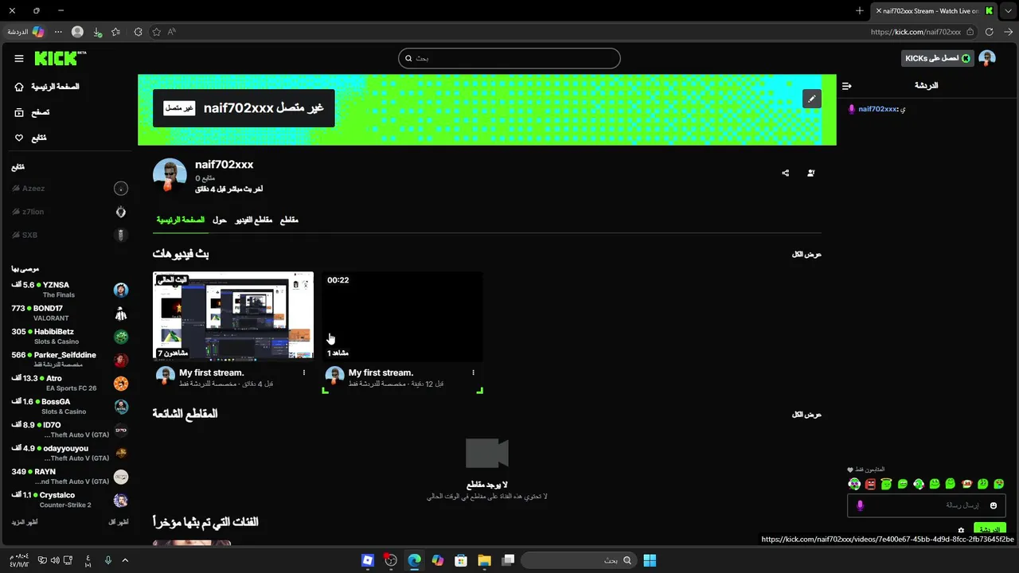
Task: Click the pencil edit banner icon
Action: (811, 99)
